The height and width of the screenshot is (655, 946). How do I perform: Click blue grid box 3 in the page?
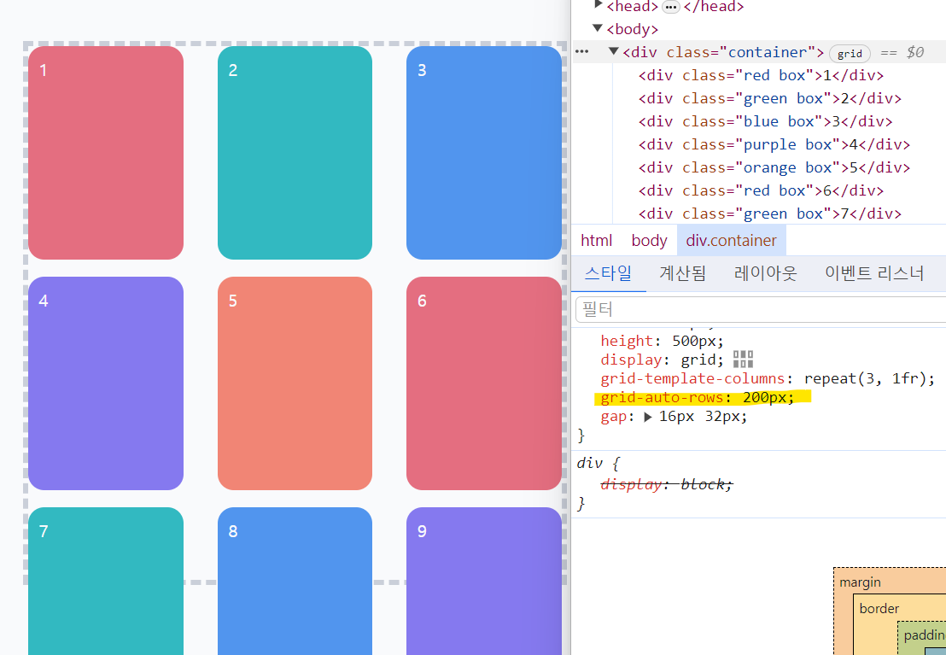[x=484, y=153]
